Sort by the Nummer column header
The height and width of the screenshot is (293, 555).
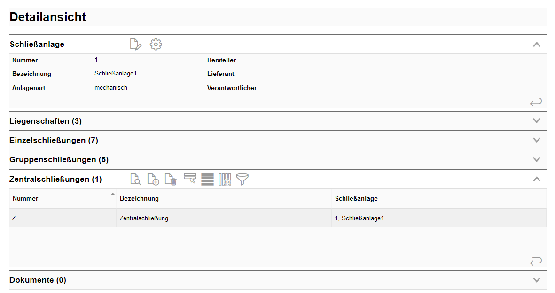26,198
